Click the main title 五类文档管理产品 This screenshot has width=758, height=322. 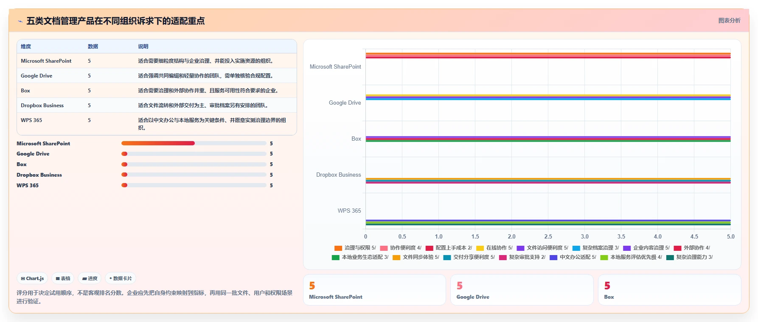click(115, 21)
